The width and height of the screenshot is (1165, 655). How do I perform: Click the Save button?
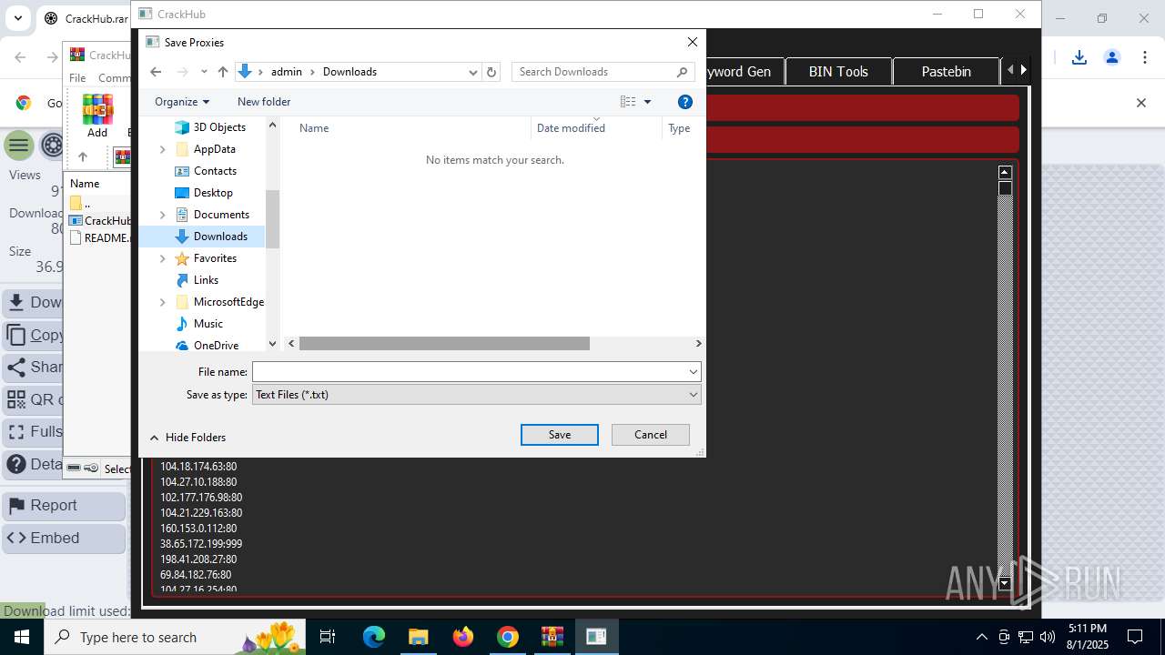click(560, 435)
